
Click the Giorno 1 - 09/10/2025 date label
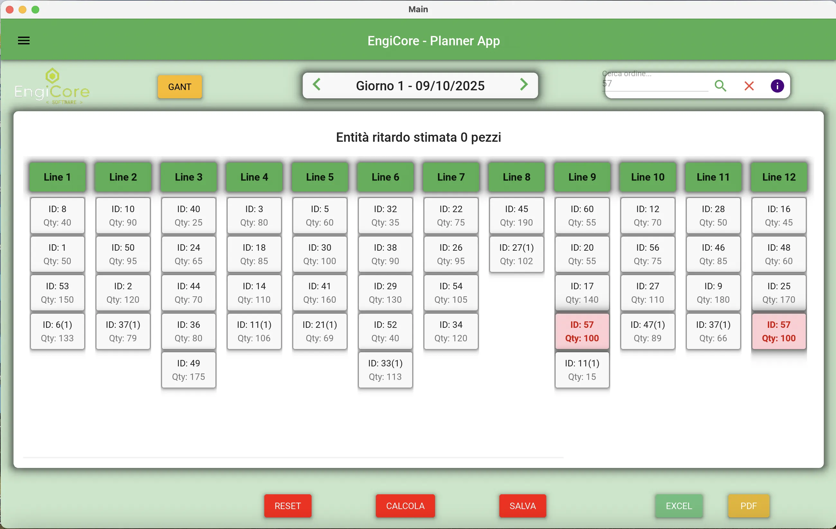pyautogui.click(x=420, y=85)
